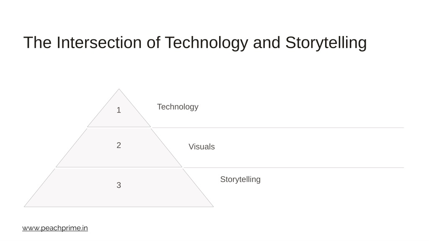Click the Technology label beside the pyramid
This screenshot has width=429, height=241.
tap(178, 107)
